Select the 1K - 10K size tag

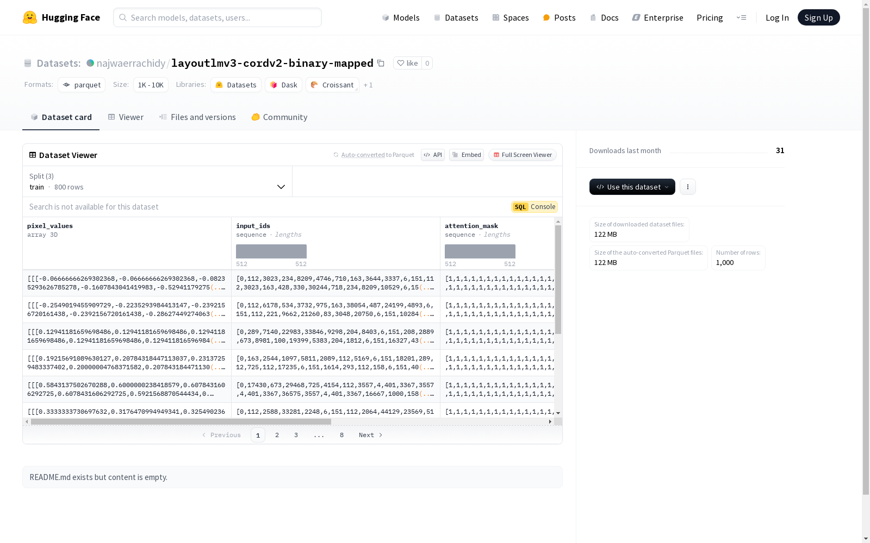tap(151, 85)
